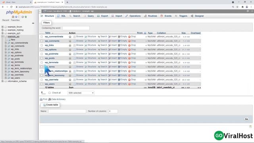This screenshot has width=254, height=143.
Task: Empty the wp_users table
Action: [123, 84]
